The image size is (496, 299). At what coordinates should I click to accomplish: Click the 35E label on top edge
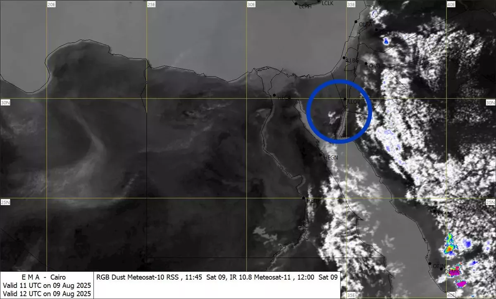(x=351, y=5)
